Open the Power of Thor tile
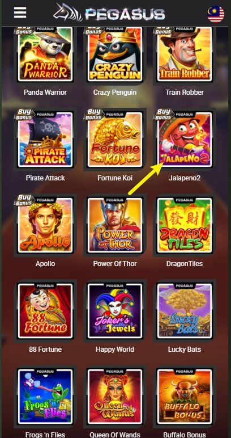The width and height of the screenshot is (231, 438). point(115,225)
